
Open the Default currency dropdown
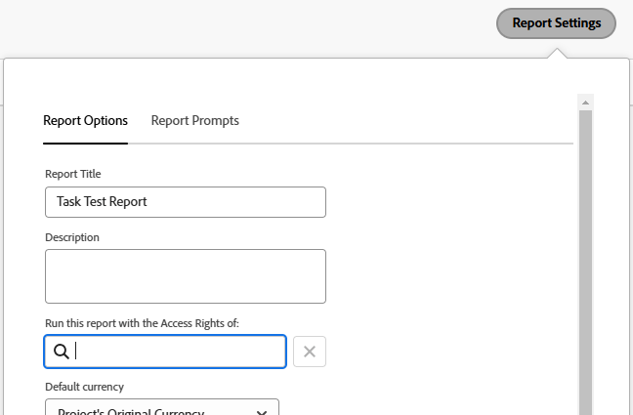pyautogui.click(x=162, y=408)
